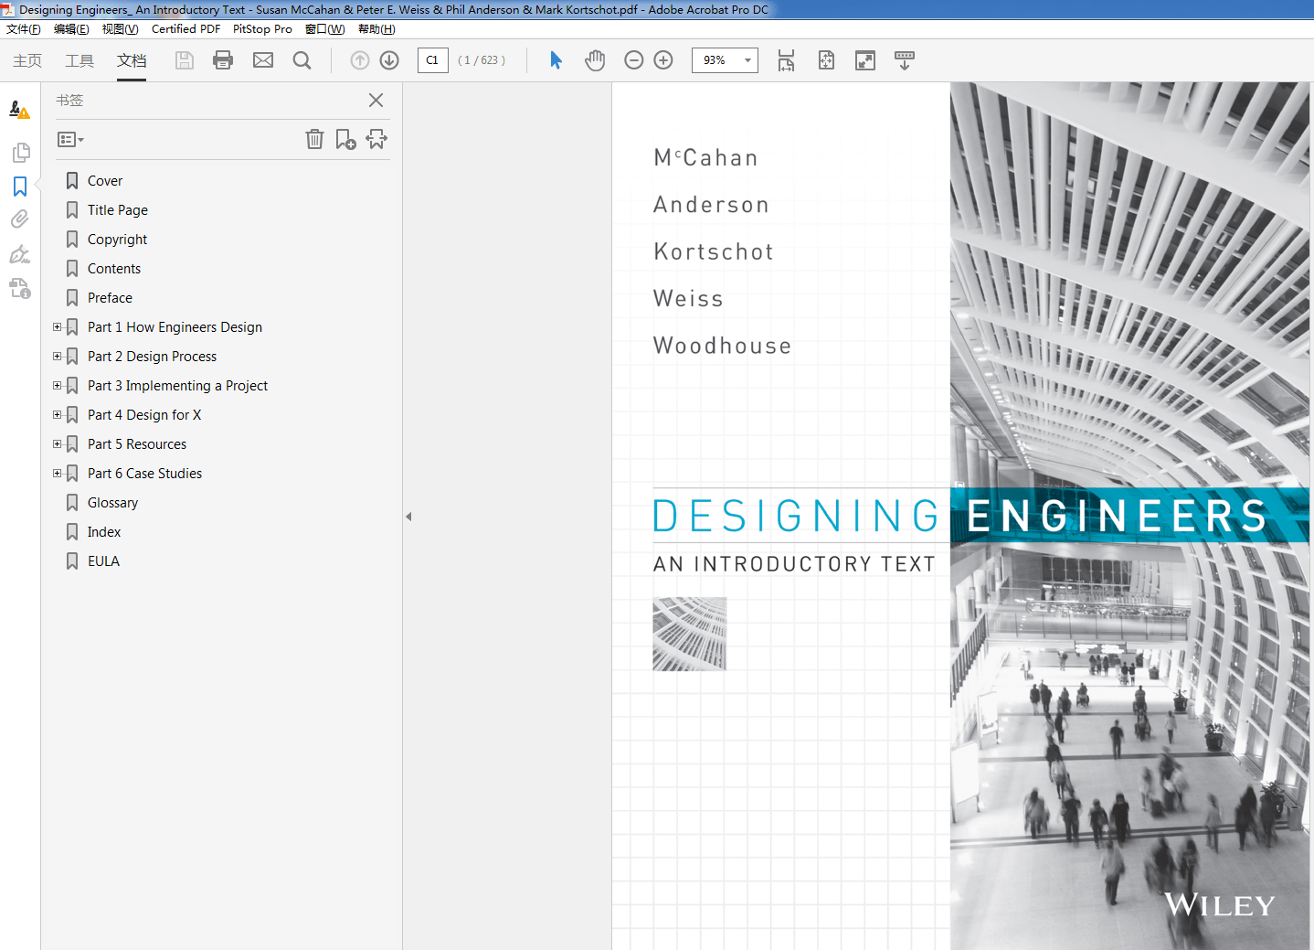Viewport: 1314px width, 950px height.
Task: Open the Contents bookmark
Action: click(x=114, y=269)
